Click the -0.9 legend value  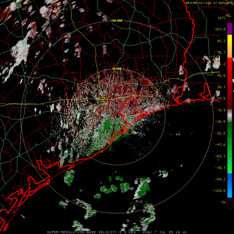[x=221, y=110]
